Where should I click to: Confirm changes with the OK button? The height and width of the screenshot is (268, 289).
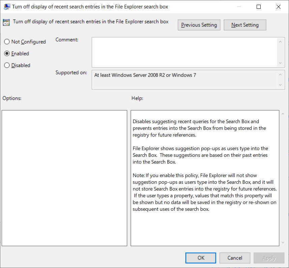(x=200, y=258)
